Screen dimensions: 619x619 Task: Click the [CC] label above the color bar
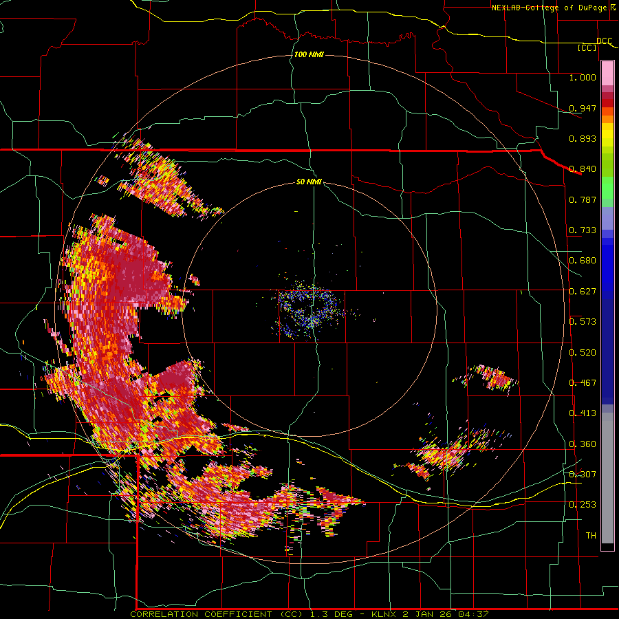[x=587, y=47]
